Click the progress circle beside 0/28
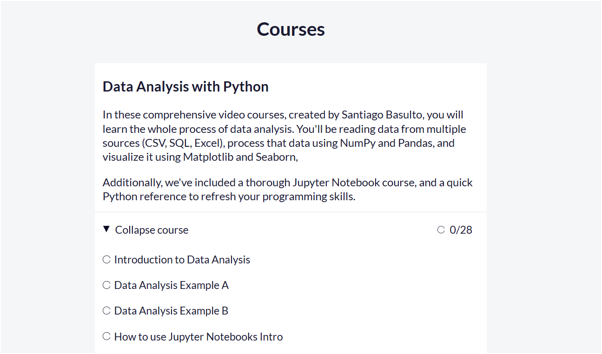Screen dimensions: 602x354 click(441, 229)
